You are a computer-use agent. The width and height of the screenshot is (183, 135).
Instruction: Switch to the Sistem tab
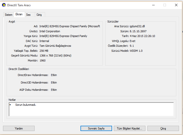click(9, 15)
